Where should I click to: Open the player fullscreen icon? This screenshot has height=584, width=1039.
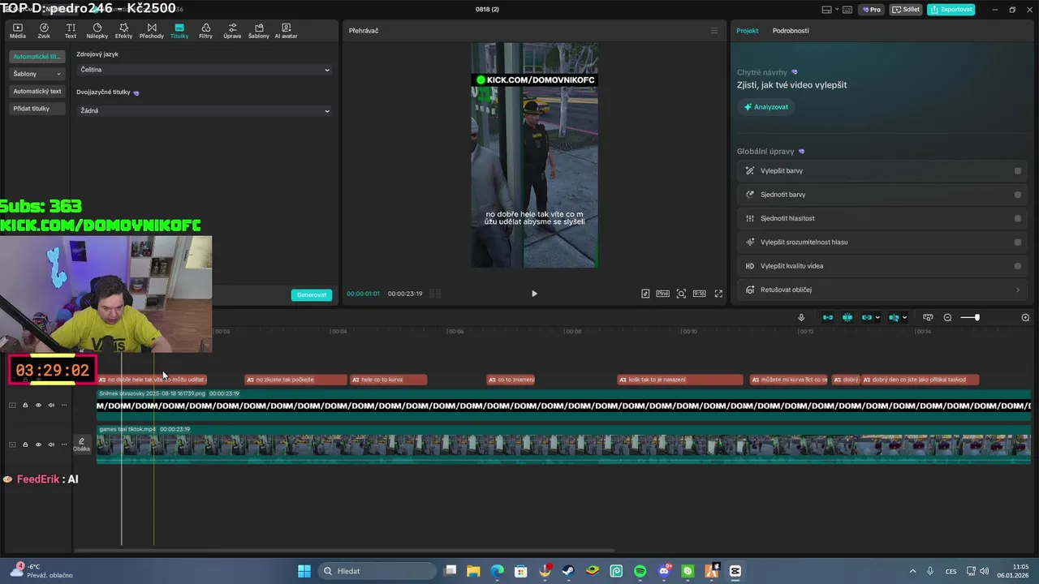(718, 294)
